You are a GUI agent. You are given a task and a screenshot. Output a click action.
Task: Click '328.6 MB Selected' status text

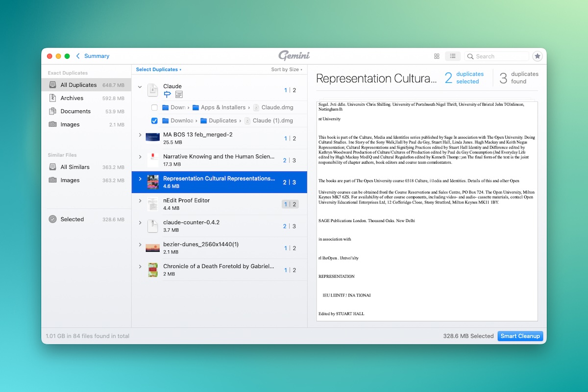(x=468, y=336)
